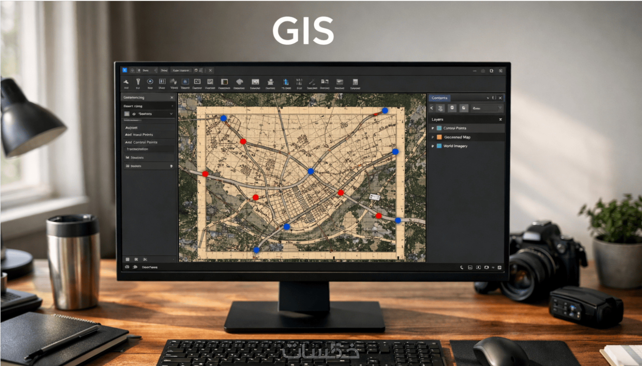Viewport: 642px width, 366px height.
Task: Click the speech-bubble icon in the bottom-left status bar
Action: 135,267
